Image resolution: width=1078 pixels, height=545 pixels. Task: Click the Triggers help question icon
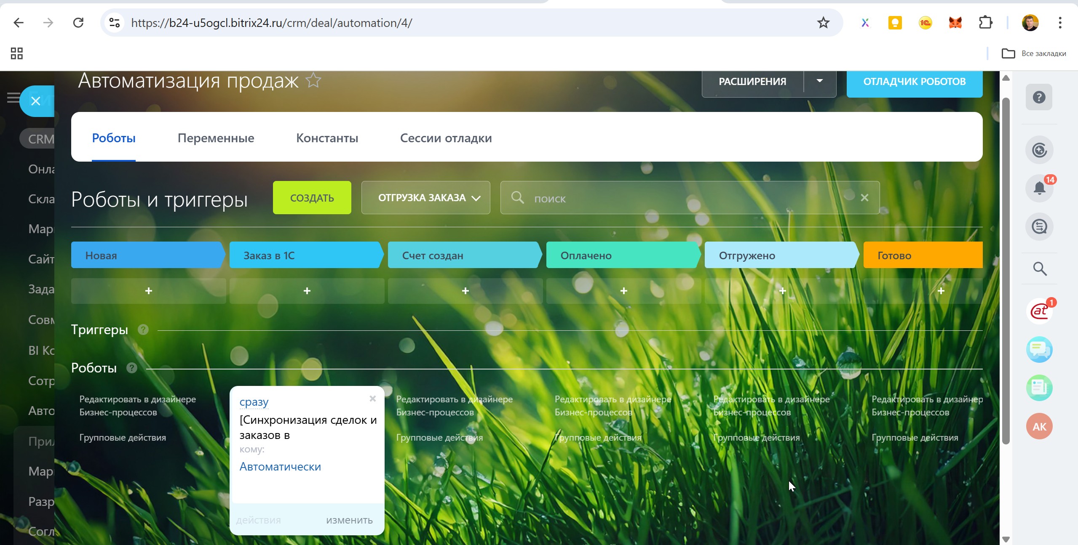click(143, 330)
